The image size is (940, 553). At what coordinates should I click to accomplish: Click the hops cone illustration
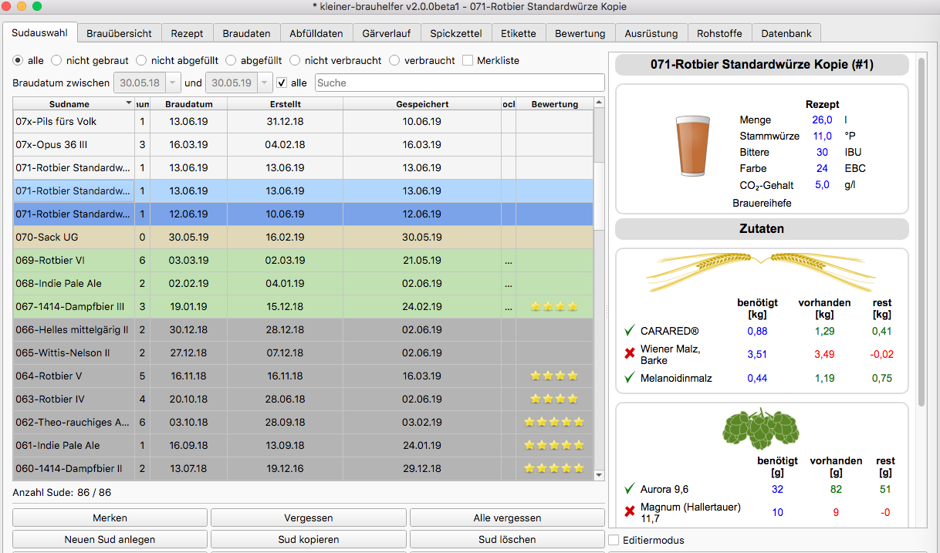point(761,429)
